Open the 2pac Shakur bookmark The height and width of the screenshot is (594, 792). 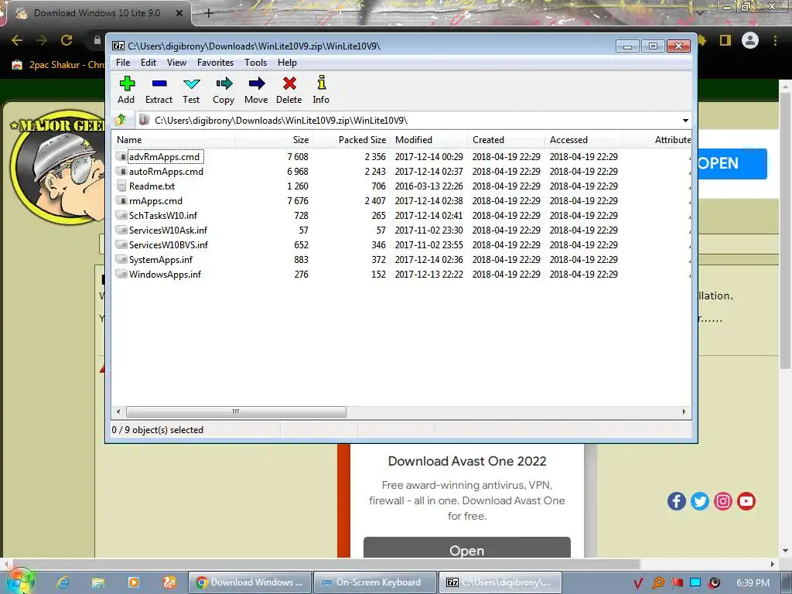click(59, 65)
